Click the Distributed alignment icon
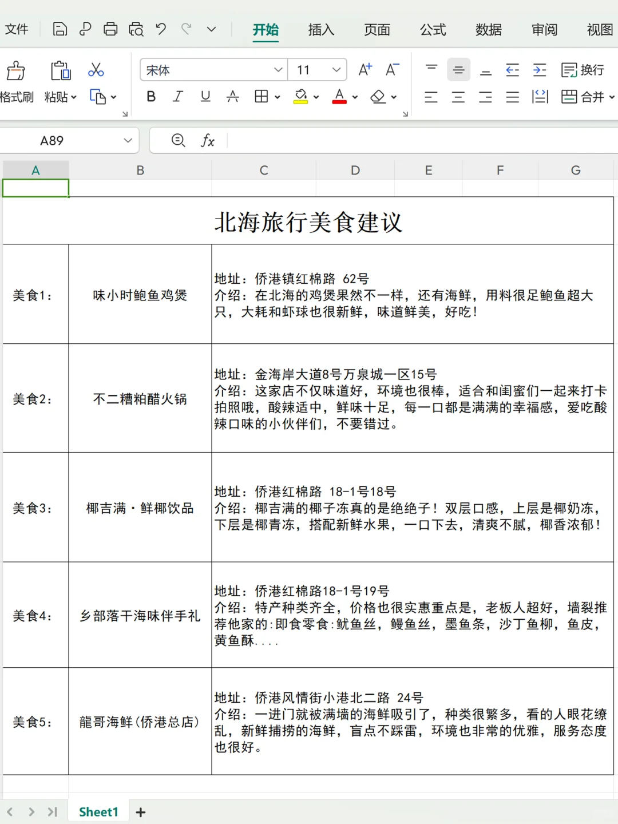The height and width of the screenshot is (824, 618). [540, 97]
